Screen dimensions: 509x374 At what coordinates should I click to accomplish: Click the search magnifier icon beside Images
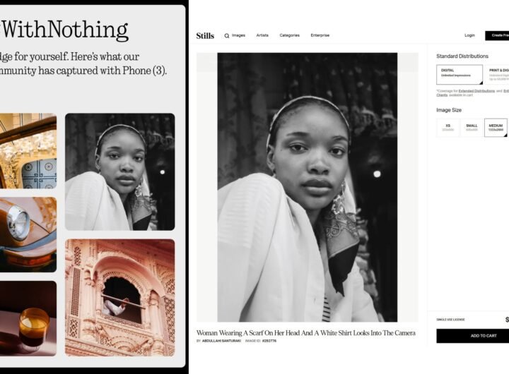pos(227,36)
